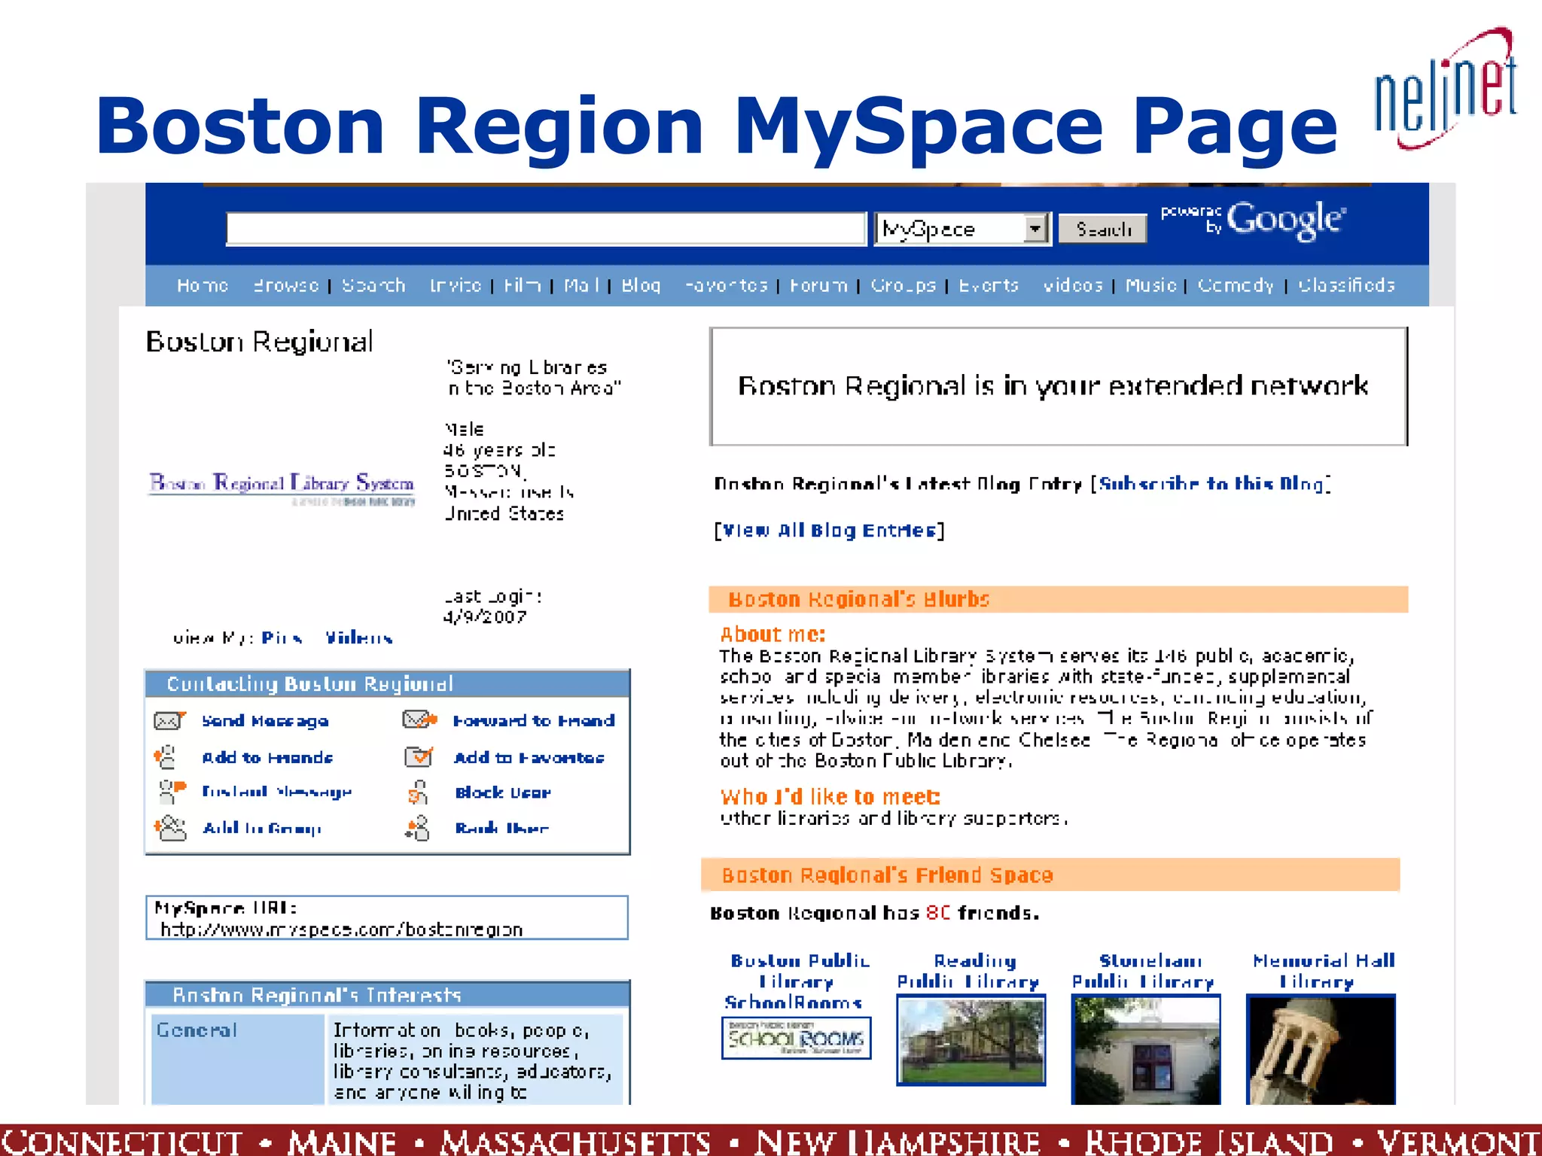Click into the search text field
This screenshot has height=1156, width=1542.
(547, 229)
